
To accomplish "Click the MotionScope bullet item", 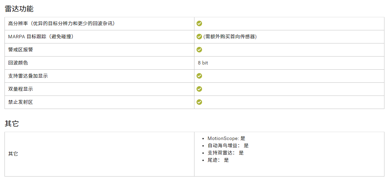I will (x=226, y=138).
